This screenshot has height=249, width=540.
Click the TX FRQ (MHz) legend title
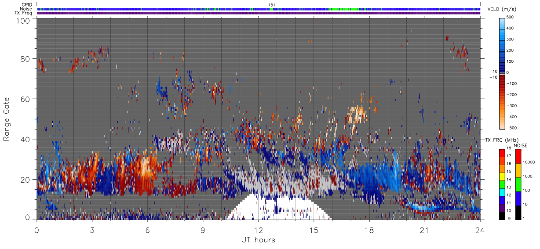coord(501,140)
